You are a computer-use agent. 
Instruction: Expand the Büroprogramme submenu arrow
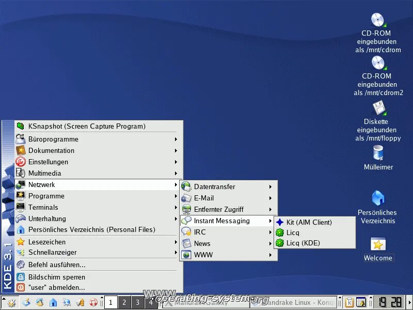(x=176, y=139)
